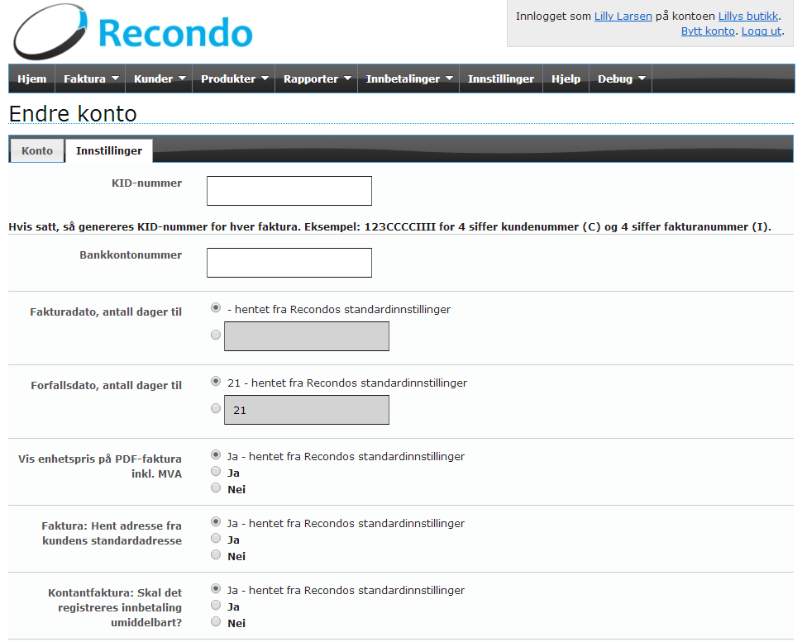Select Nei for Vis enhetspris på PDF-faktura
The height and width of the screenshot is (642, 802).
[216, 488]
